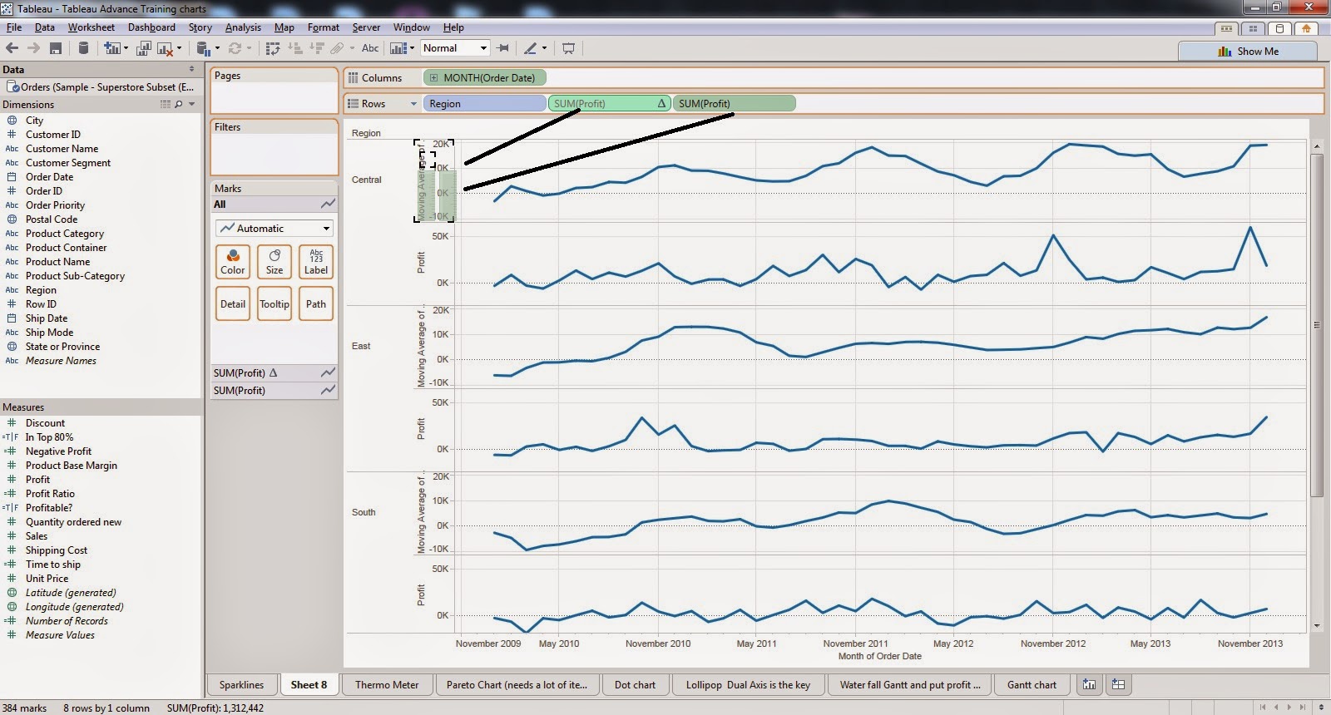This screenshot has width=1331, height=715.
Task: Select the plain SUM(Profit) marks card
Action: 275,391
